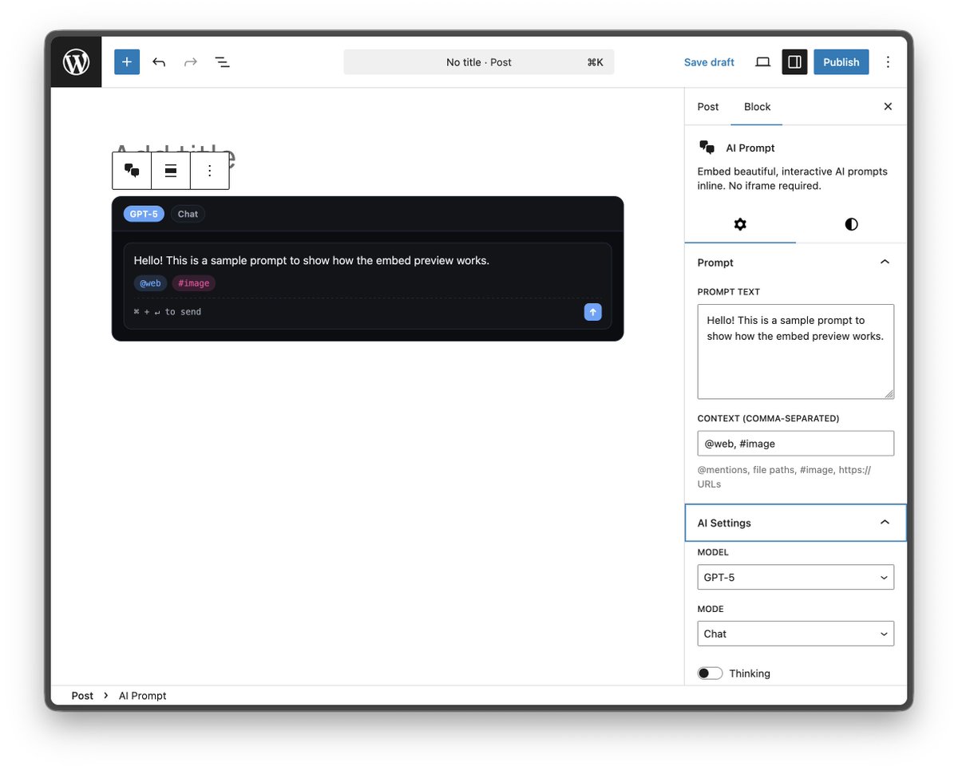Click the Context comma-separated input field
Screen dimensions: 958x770
tap(795, 444)
